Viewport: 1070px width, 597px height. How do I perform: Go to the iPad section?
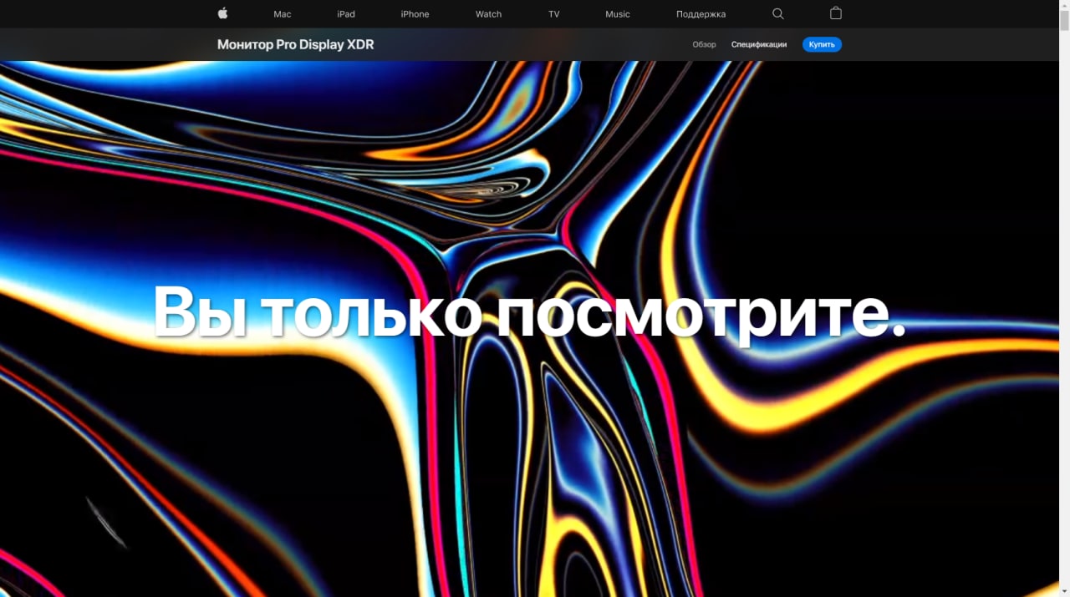[346, 14]
